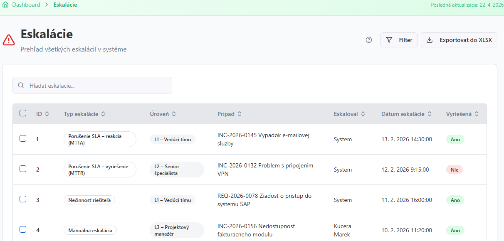
Task: Toggle the select-all checkbox in table header
Action: (x=23, y=113)
